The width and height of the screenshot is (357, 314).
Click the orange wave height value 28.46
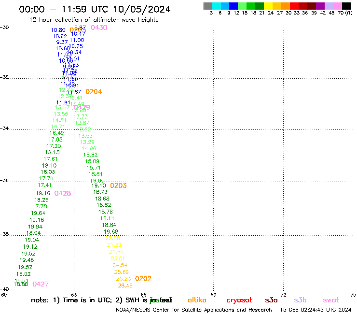[125, 285]
